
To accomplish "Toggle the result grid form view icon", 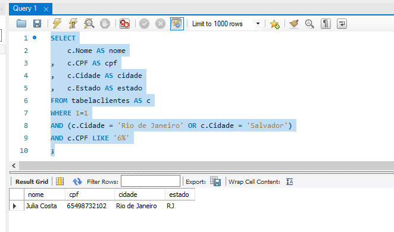I will pyautogui.click(x=60, y=181).
